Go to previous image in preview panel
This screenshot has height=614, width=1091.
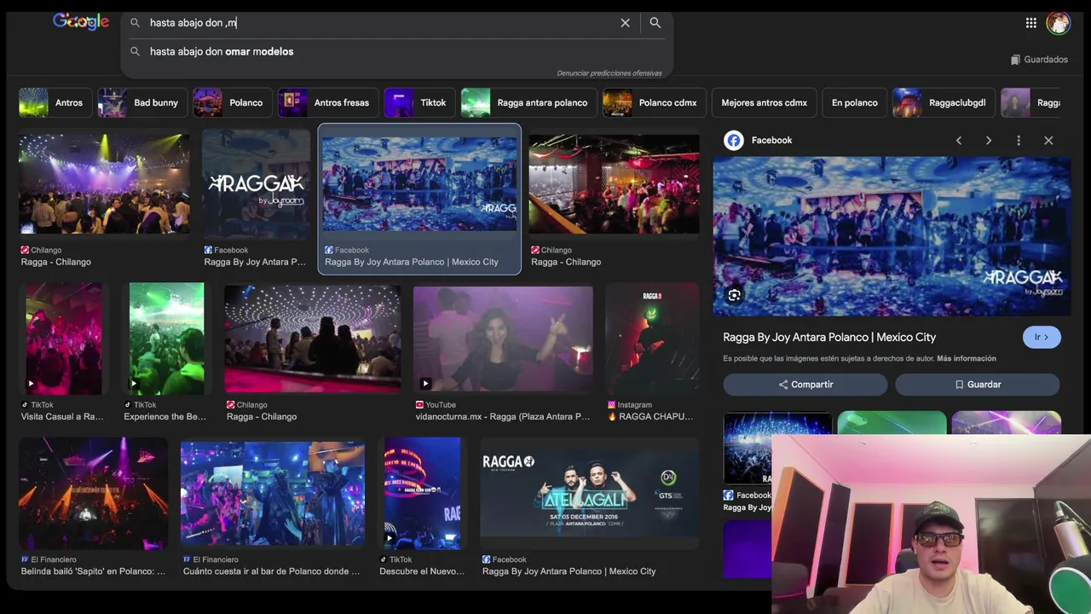coord(959,141)
